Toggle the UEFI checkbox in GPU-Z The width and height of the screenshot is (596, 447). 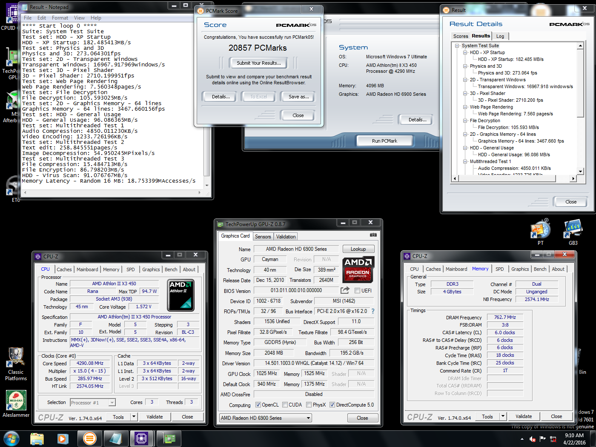point(358,290)
